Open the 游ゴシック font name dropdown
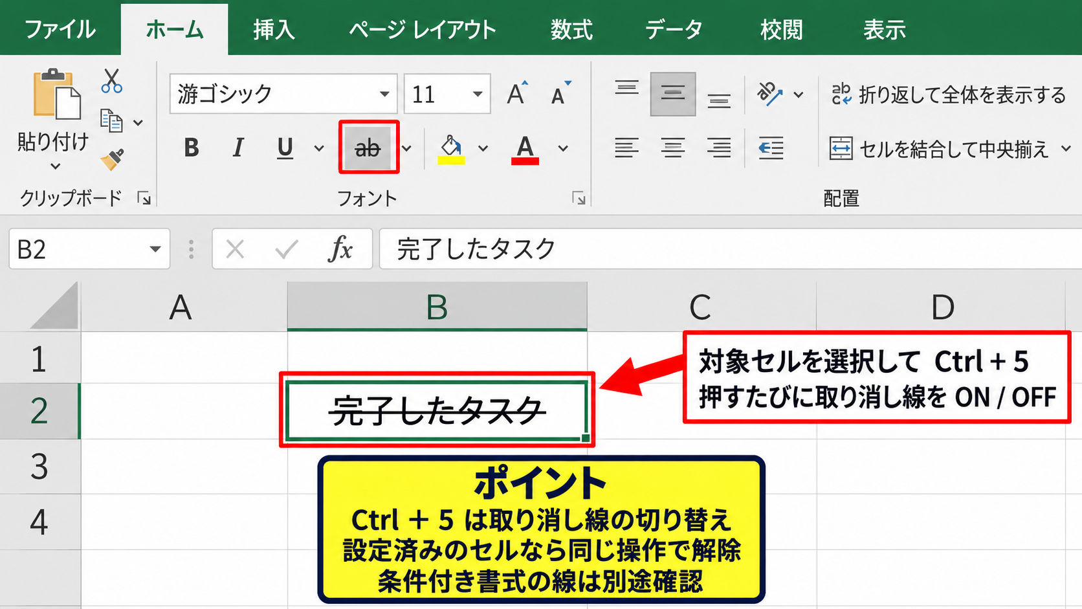This screenshot has height=609, width=1082. click(x=384, y=94)
